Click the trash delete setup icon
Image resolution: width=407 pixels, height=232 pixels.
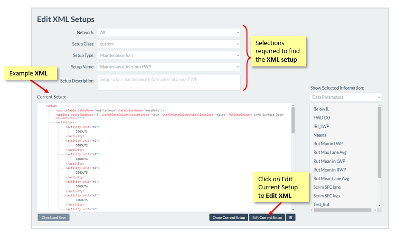click(x=291, y=217)
